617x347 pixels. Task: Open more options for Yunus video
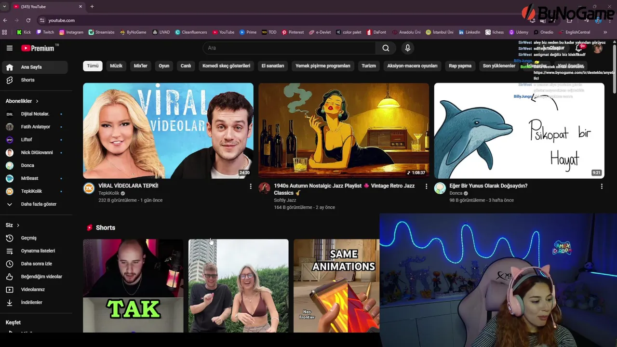[x=601, y=186]
